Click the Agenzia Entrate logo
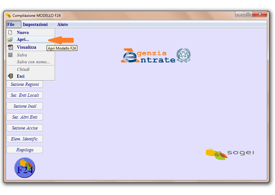Screen dimensions: 275x195 pyautogui.click(x=156, y=56)
